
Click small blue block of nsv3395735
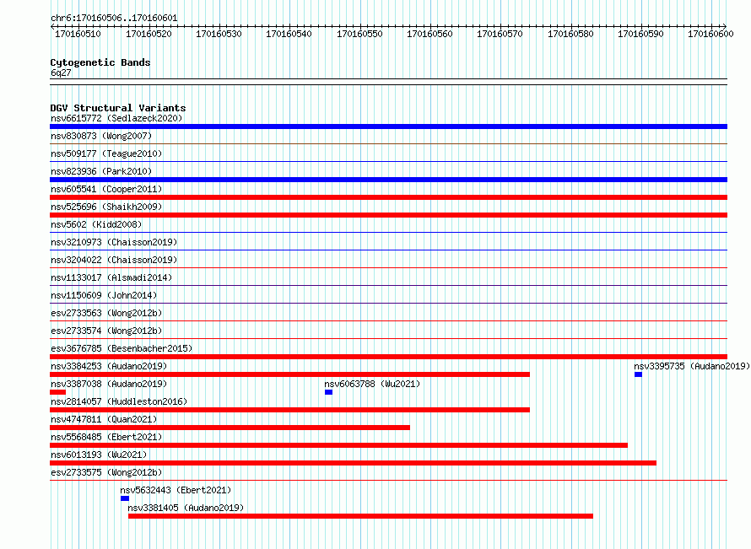(x=638, y=374)
